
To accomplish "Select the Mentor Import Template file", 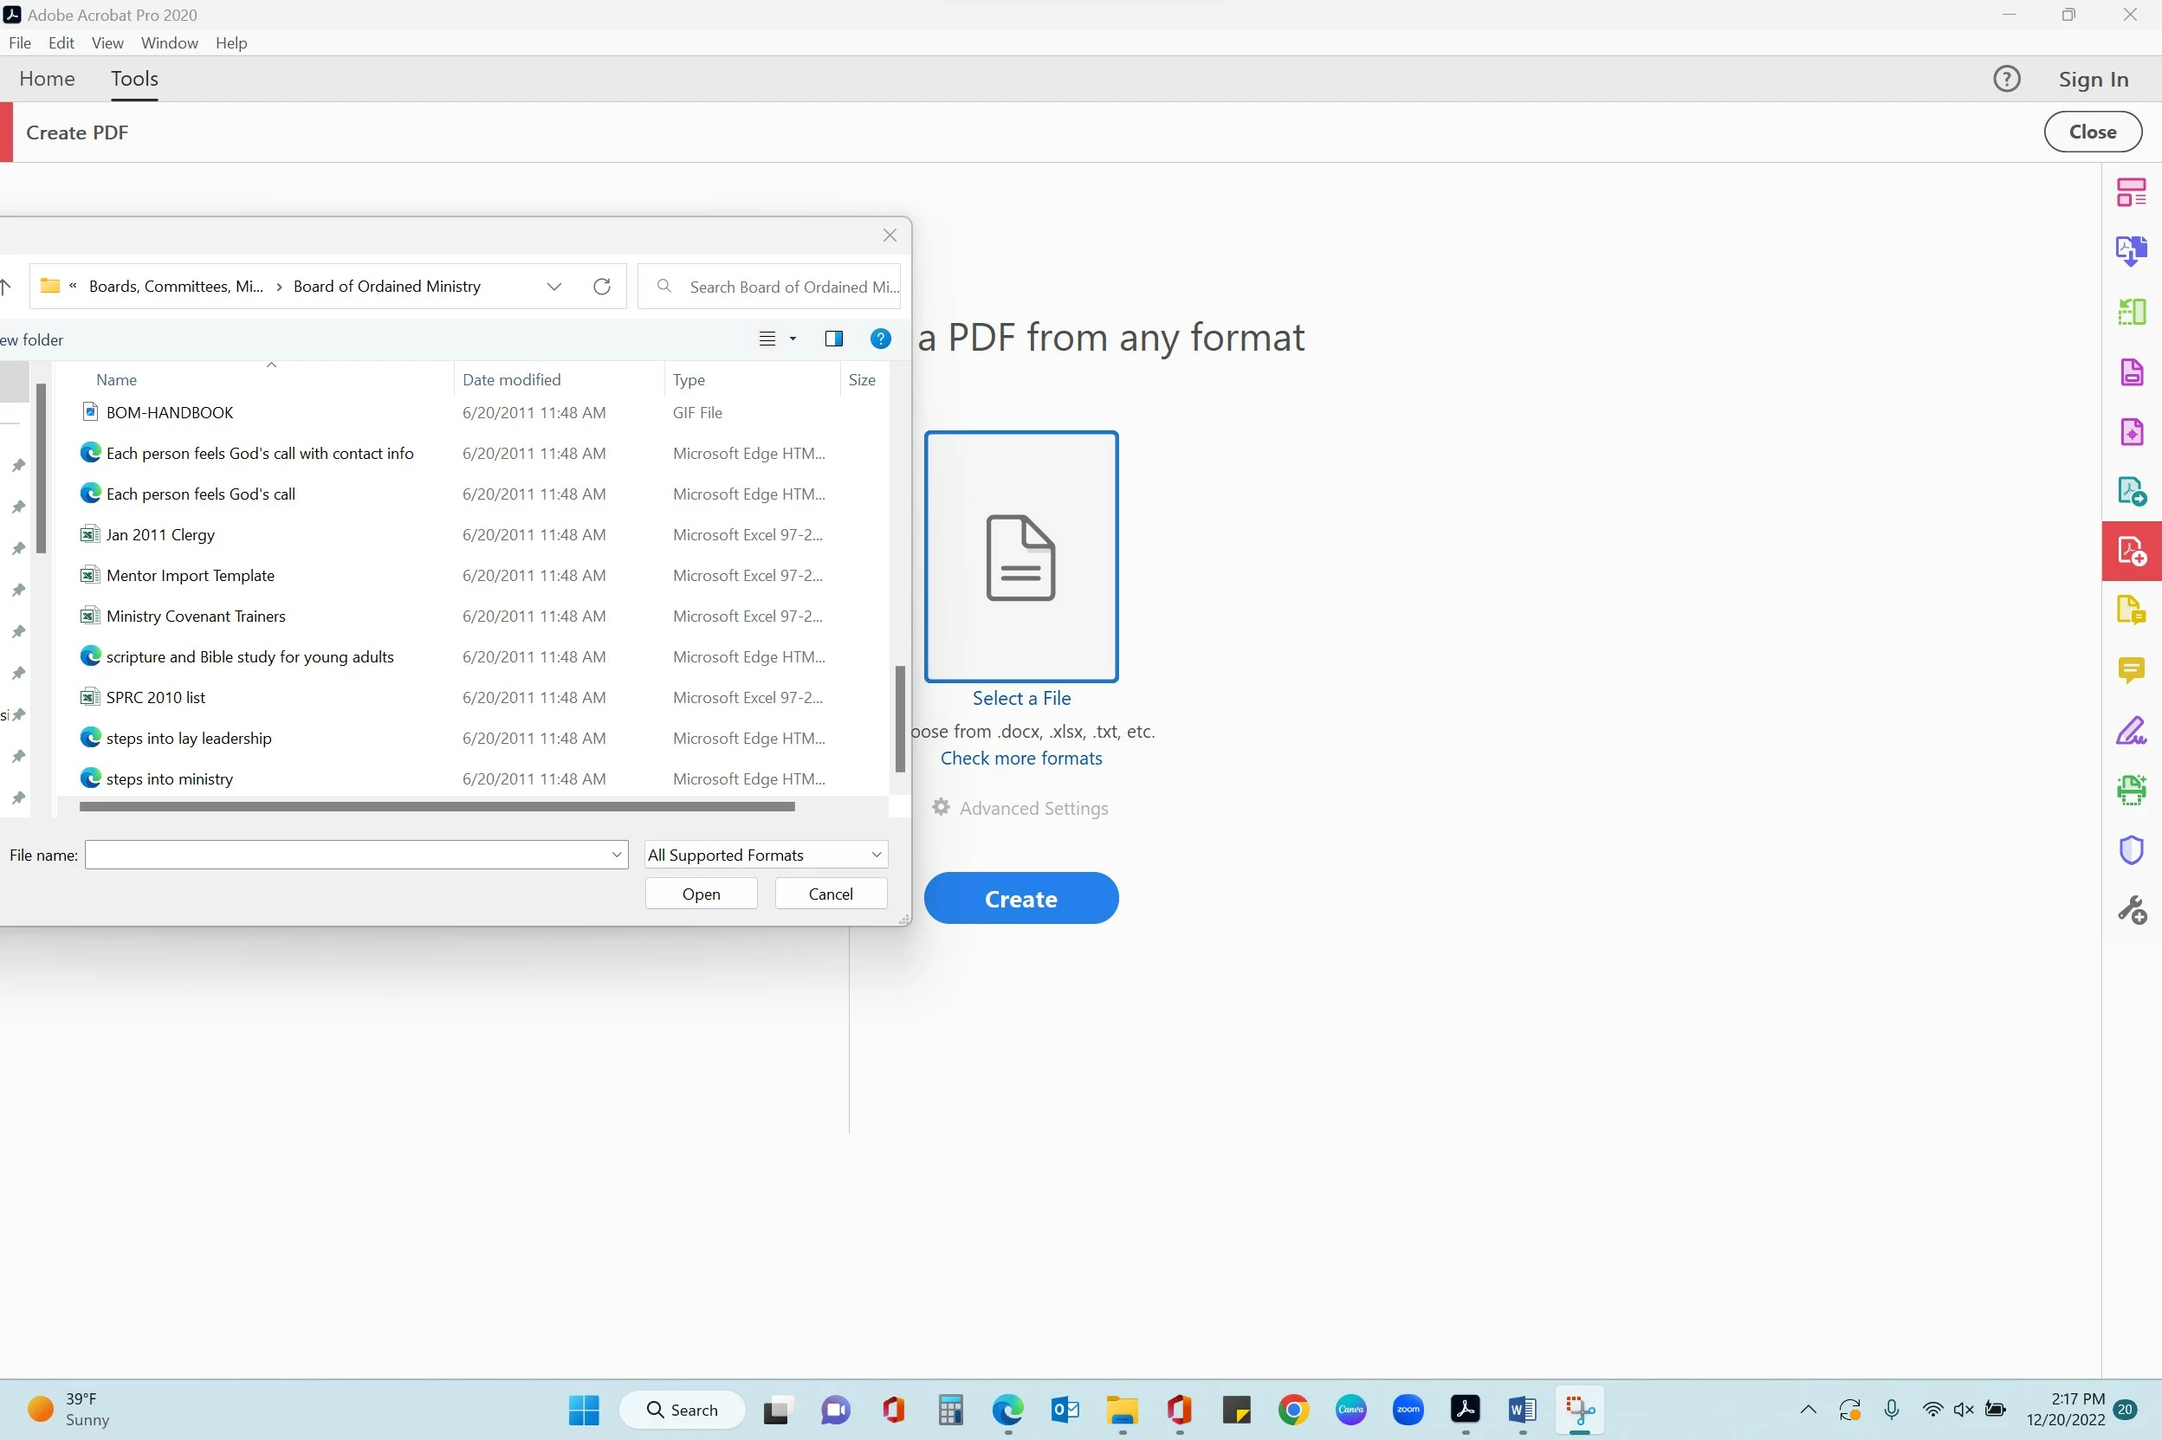I will (x=190, y=575).
